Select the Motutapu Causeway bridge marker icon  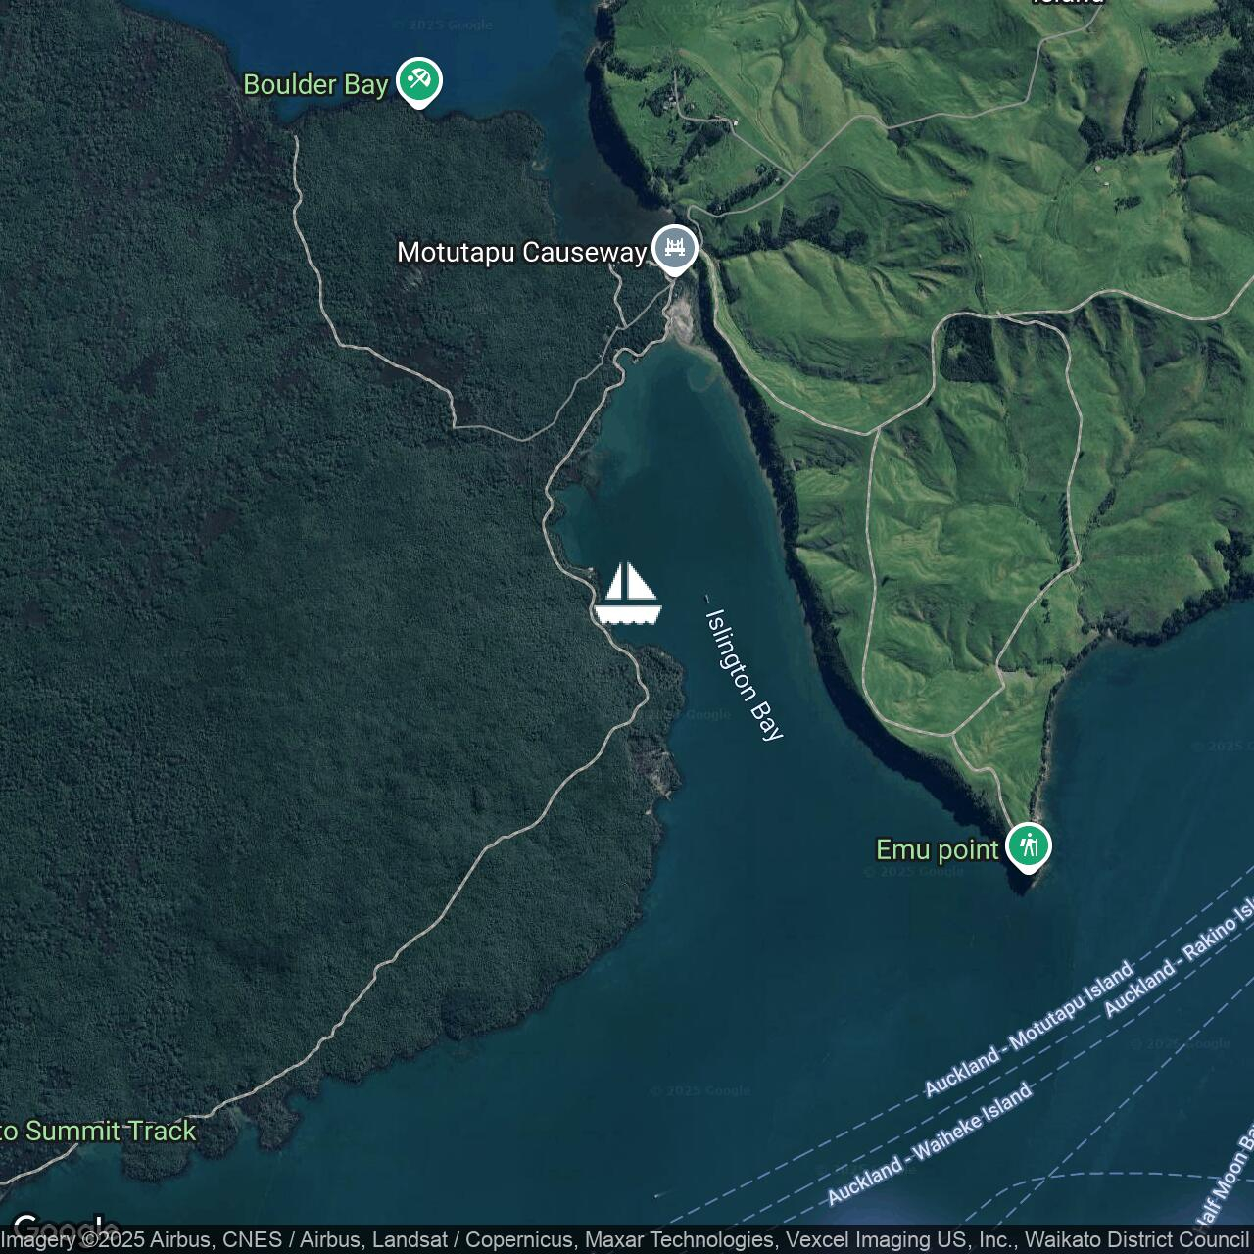674,248
